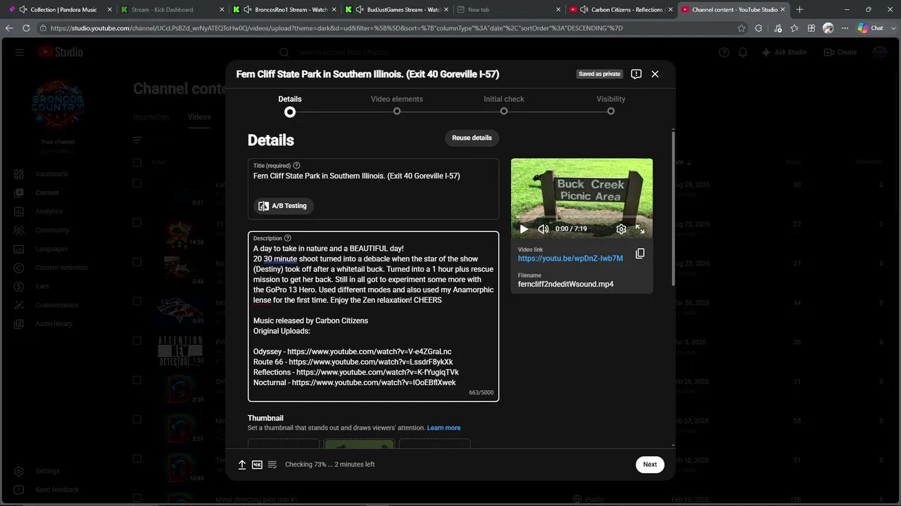
Task: Click the checks status icon
Action: (x=272, y=465)
